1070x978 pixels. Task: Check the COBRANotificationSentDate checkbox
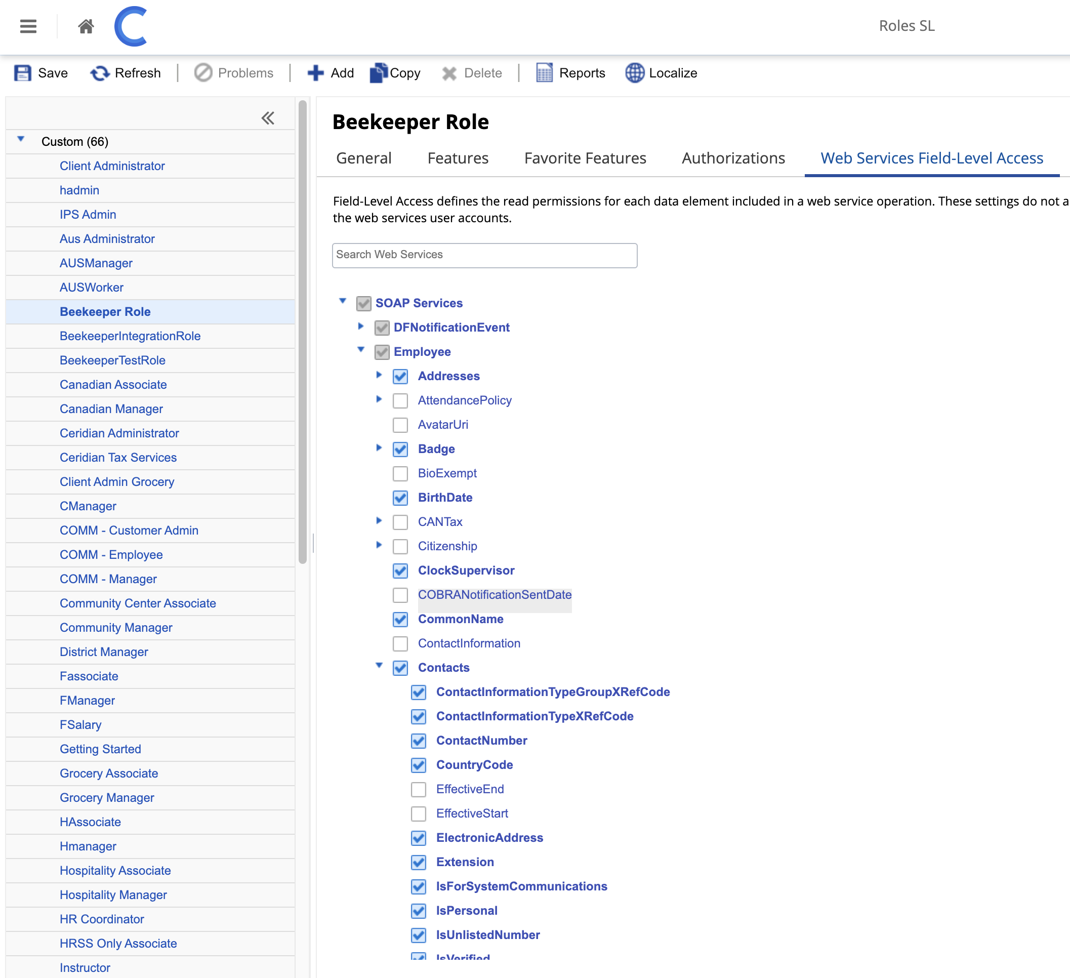coord(401,595)
